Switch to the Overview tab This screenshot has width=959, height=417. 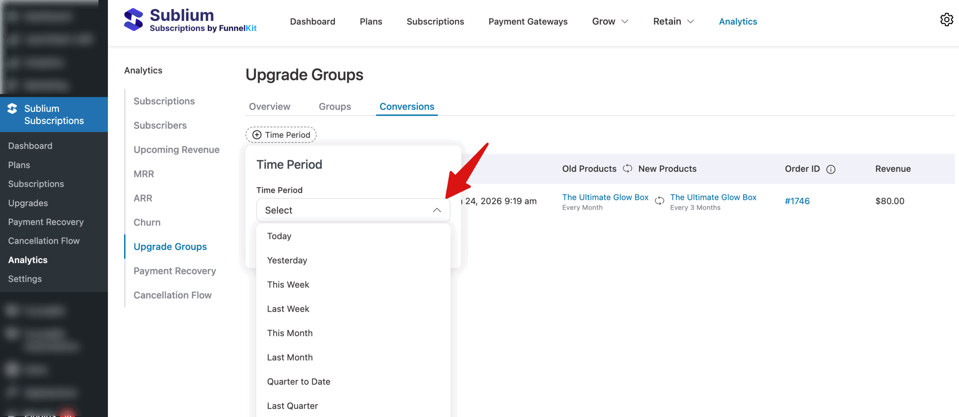click(x=269, y=106)
